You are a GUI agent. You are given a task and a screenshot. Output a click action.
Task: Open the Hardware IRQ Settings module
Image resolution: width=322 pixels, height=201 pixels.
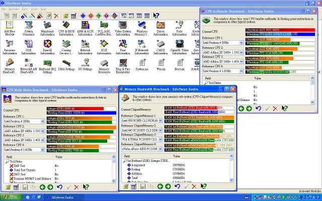(x=47, y=66)
